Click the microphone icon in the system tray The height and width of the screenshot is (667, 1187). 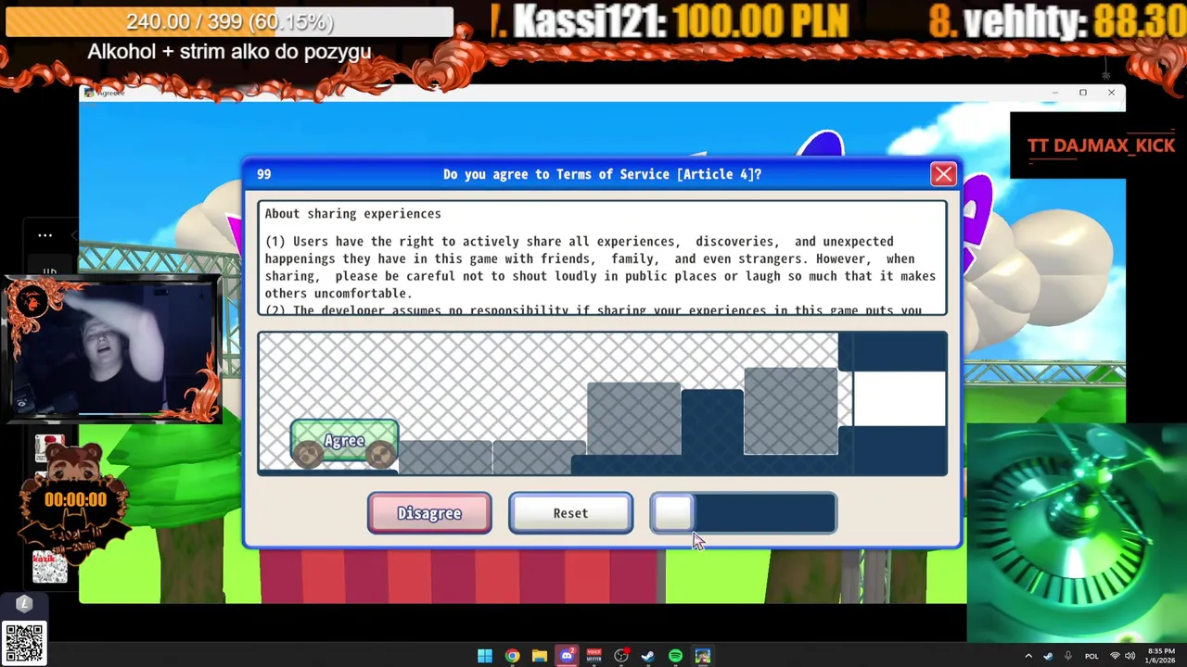pos(1068,656)
